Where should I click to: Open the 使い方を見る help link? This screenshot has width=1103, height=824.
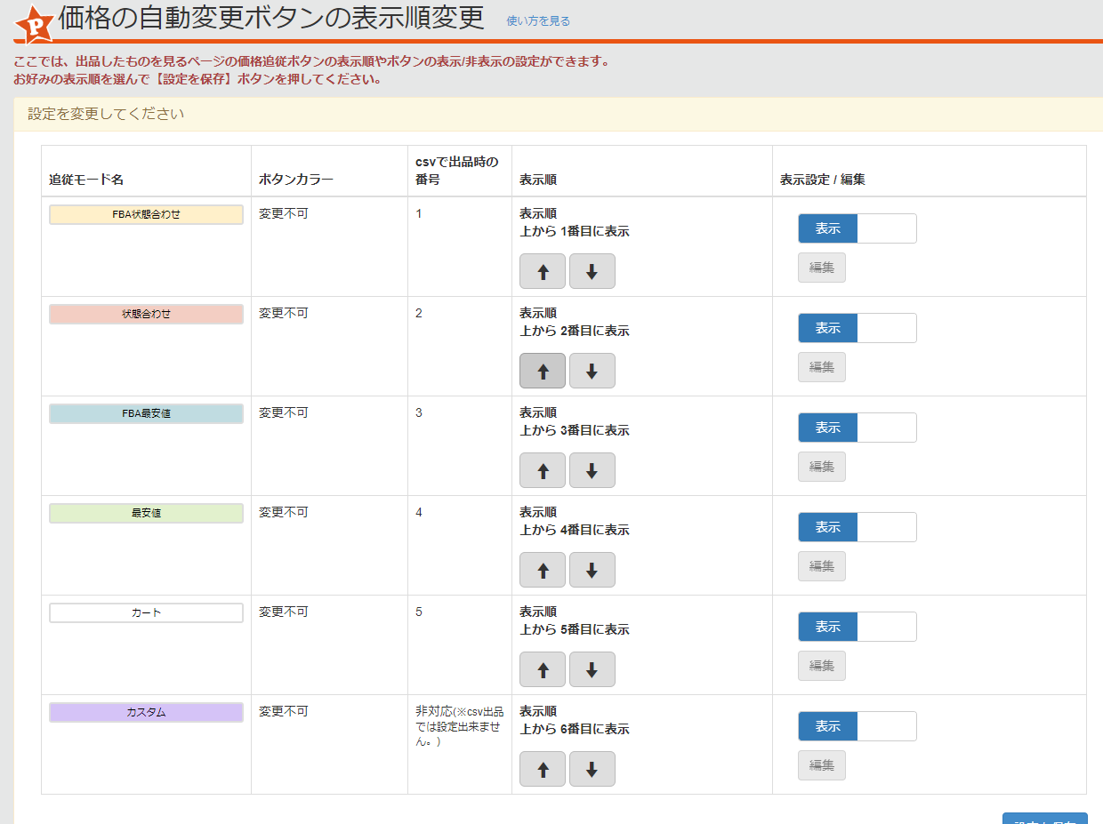coord(538,21)
